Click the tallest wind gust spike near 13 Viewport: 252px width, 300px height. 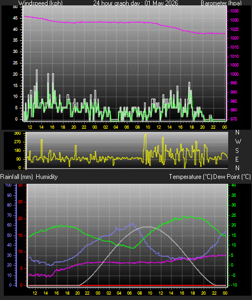(x=37, y=70)
